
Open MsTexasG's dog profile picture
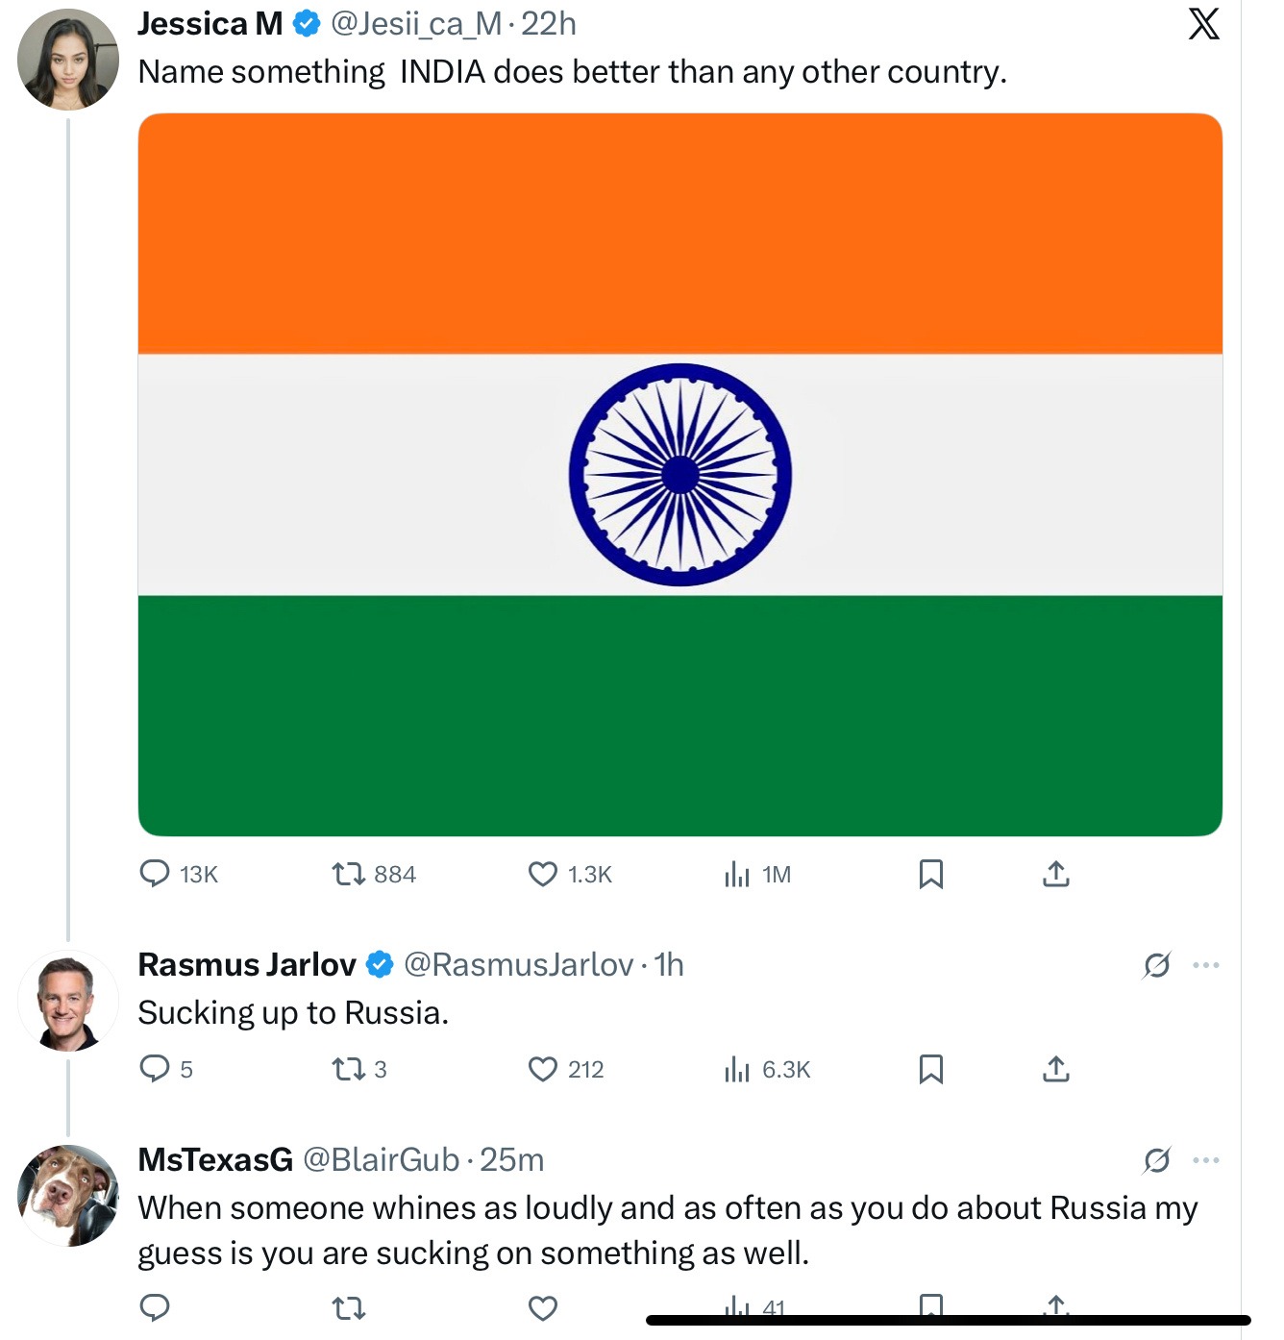tap(68, 1196)
